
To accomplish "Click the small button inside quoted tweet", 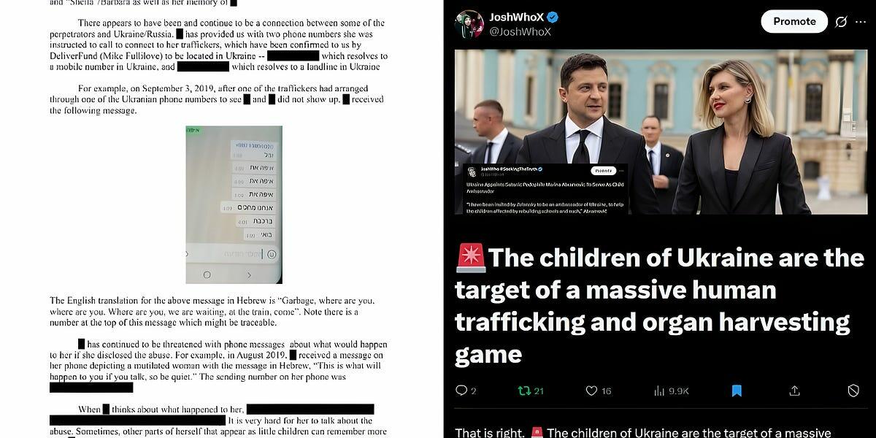I will pos(603,171).
